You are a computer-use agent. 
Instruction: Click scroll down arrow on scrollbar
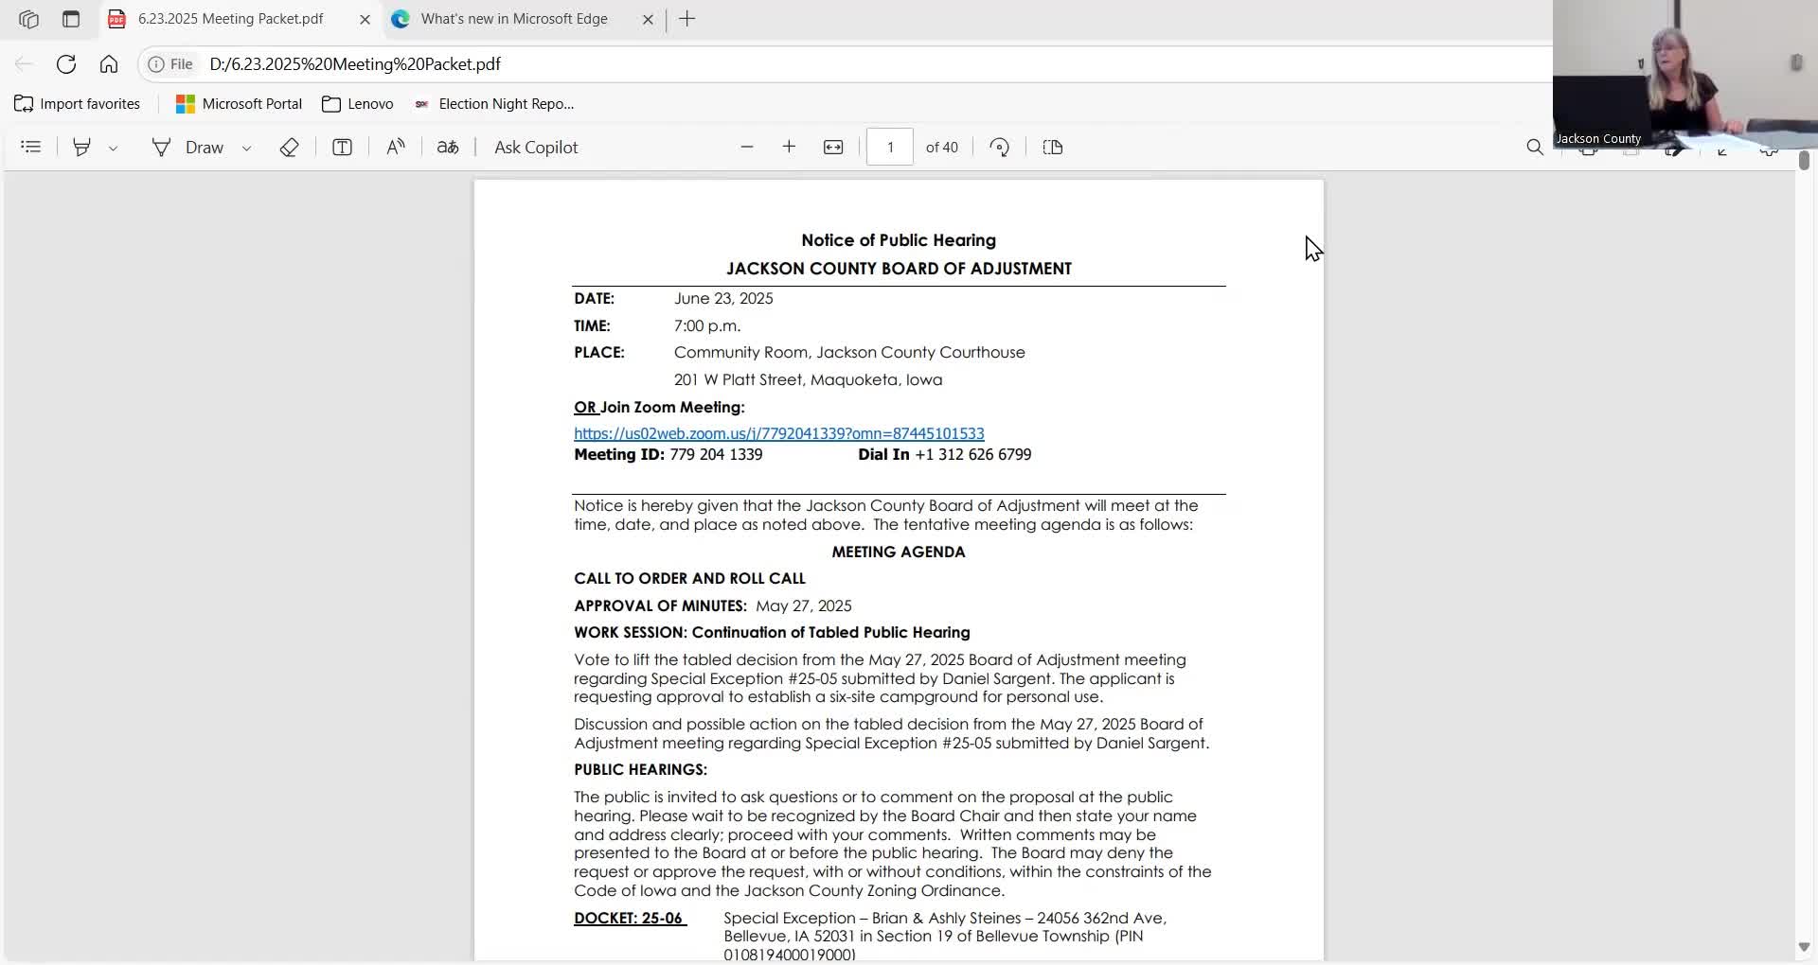pos(1804,947)
